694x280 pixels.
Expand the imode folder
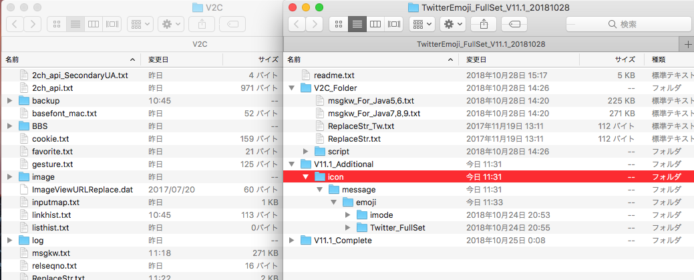tap(348, 215)
